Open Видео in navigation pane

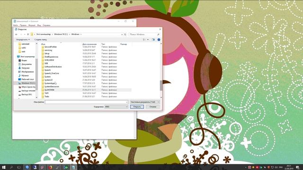(24, 60)
